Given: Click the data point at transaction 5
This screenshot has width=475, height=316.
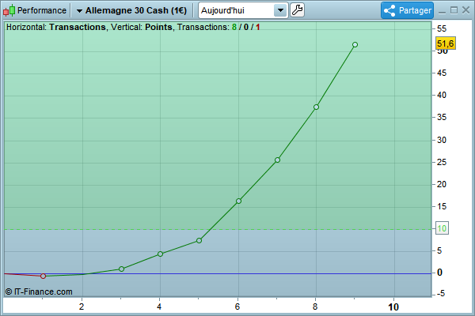Looking at the screenshot, I should tap(199, 241).
